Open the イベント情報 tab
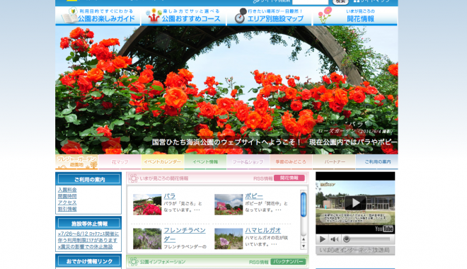This screenshot has width=467, height=269. [x=205, y=162]
